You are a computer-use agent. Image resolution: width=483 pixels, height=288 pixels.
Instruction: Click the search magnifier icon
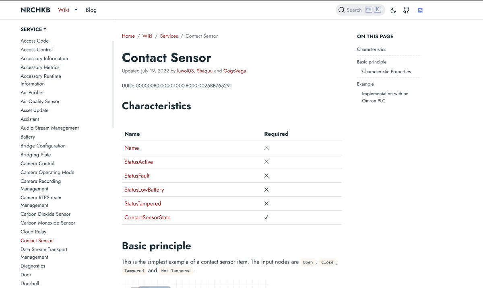(x=341, y=10)
